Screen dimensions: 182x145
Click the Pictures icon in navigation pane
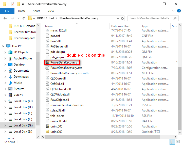coord(10,89)
